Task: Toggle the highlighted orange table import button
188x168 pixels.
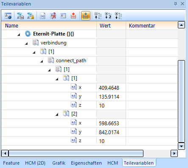Action: [x=86, y=16]
